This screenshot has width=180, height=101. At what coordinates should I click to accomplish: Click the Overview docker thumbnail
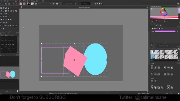9,73
